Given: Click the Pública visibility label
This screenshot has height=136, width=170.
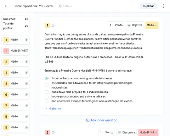Looking at the screenshot, I should (67, 6).
